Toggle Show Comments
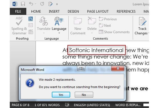 click(x=114, y=32)
